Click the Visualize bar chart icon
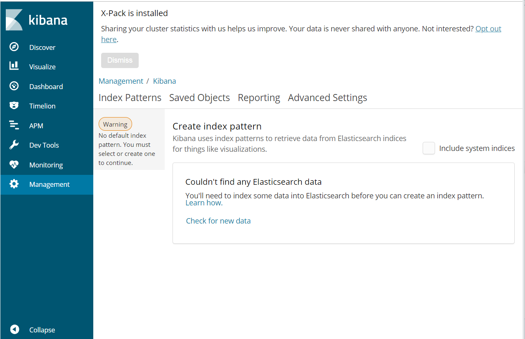Image resolution: width=525 pixels, height=339 pixels. tap(14, 66)
